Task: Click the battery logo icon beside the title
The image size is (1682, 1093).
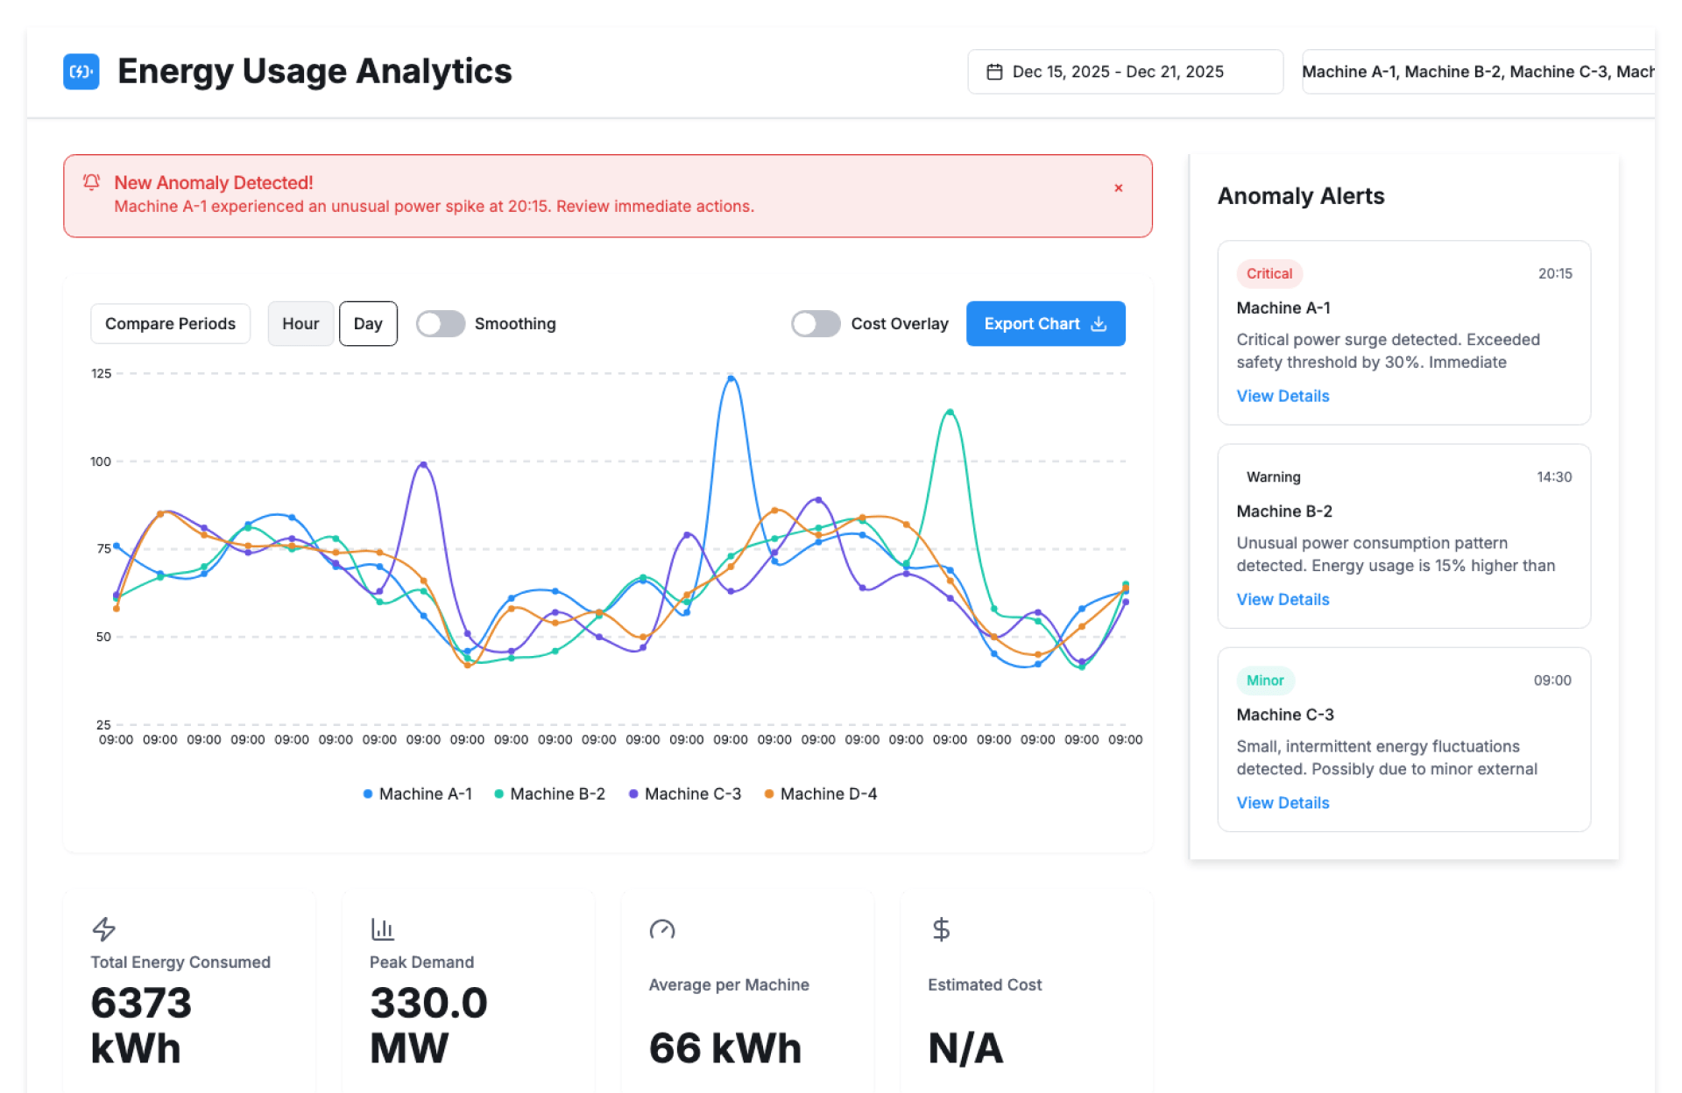Action: tap(81, 72)
